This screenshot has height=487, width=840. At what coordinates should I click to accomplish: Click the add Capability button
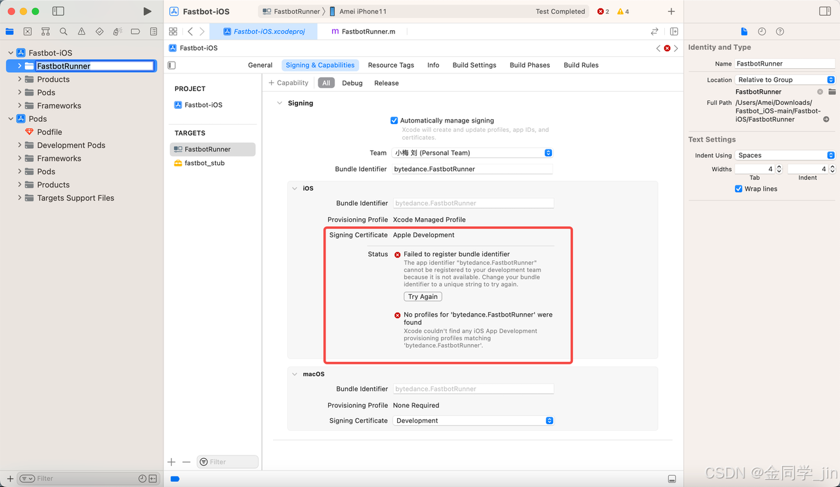pos(288,83)
